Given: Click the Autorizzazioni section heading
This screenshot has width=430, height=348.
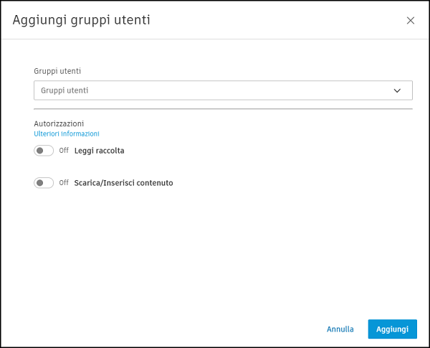Looking at the screenshot, I should [59, 123].
